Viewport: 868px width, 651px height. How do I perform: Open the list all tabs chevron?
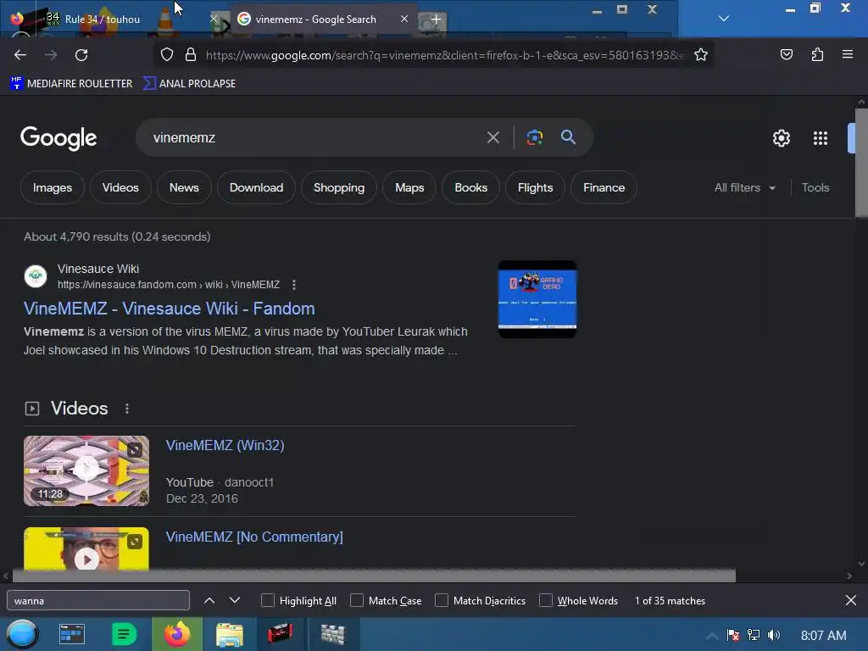(x=724, y=19)
